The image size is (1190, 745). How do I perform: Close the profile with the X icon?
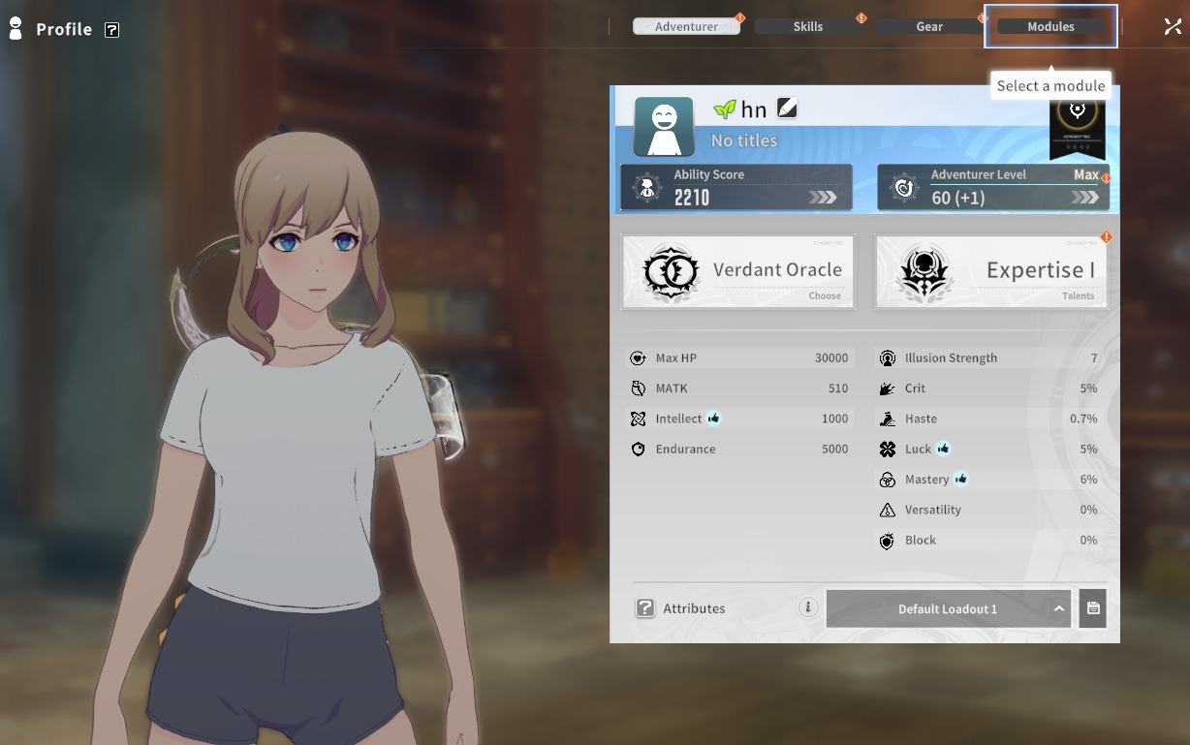coord(1173,26)
